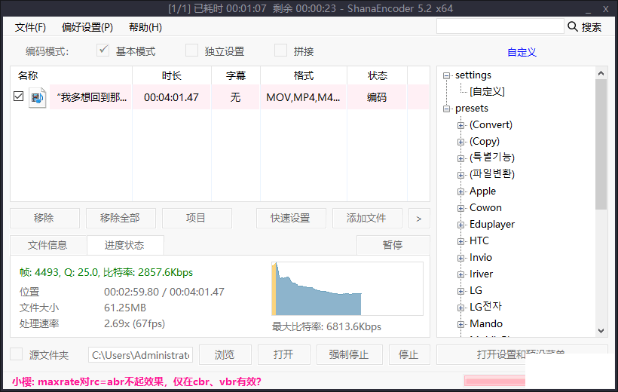The width and height of the screenshot is (618, 392).
Task: Expand the (파일변환) preset group
Action: click(x=460, y=175)
